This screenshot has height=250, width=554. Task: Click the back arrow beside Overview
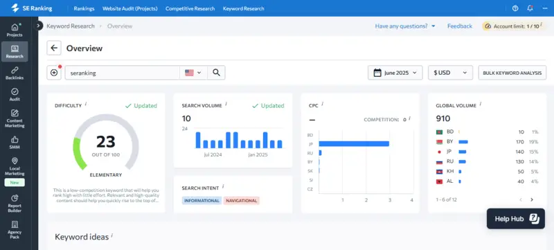[x=54, y=48]
